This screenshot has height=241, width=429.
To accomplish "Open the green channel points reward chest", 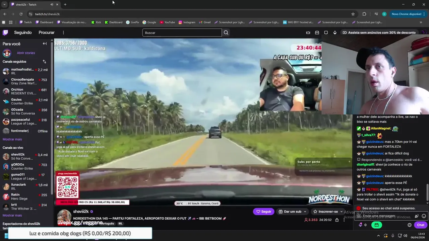I will 377,225.
